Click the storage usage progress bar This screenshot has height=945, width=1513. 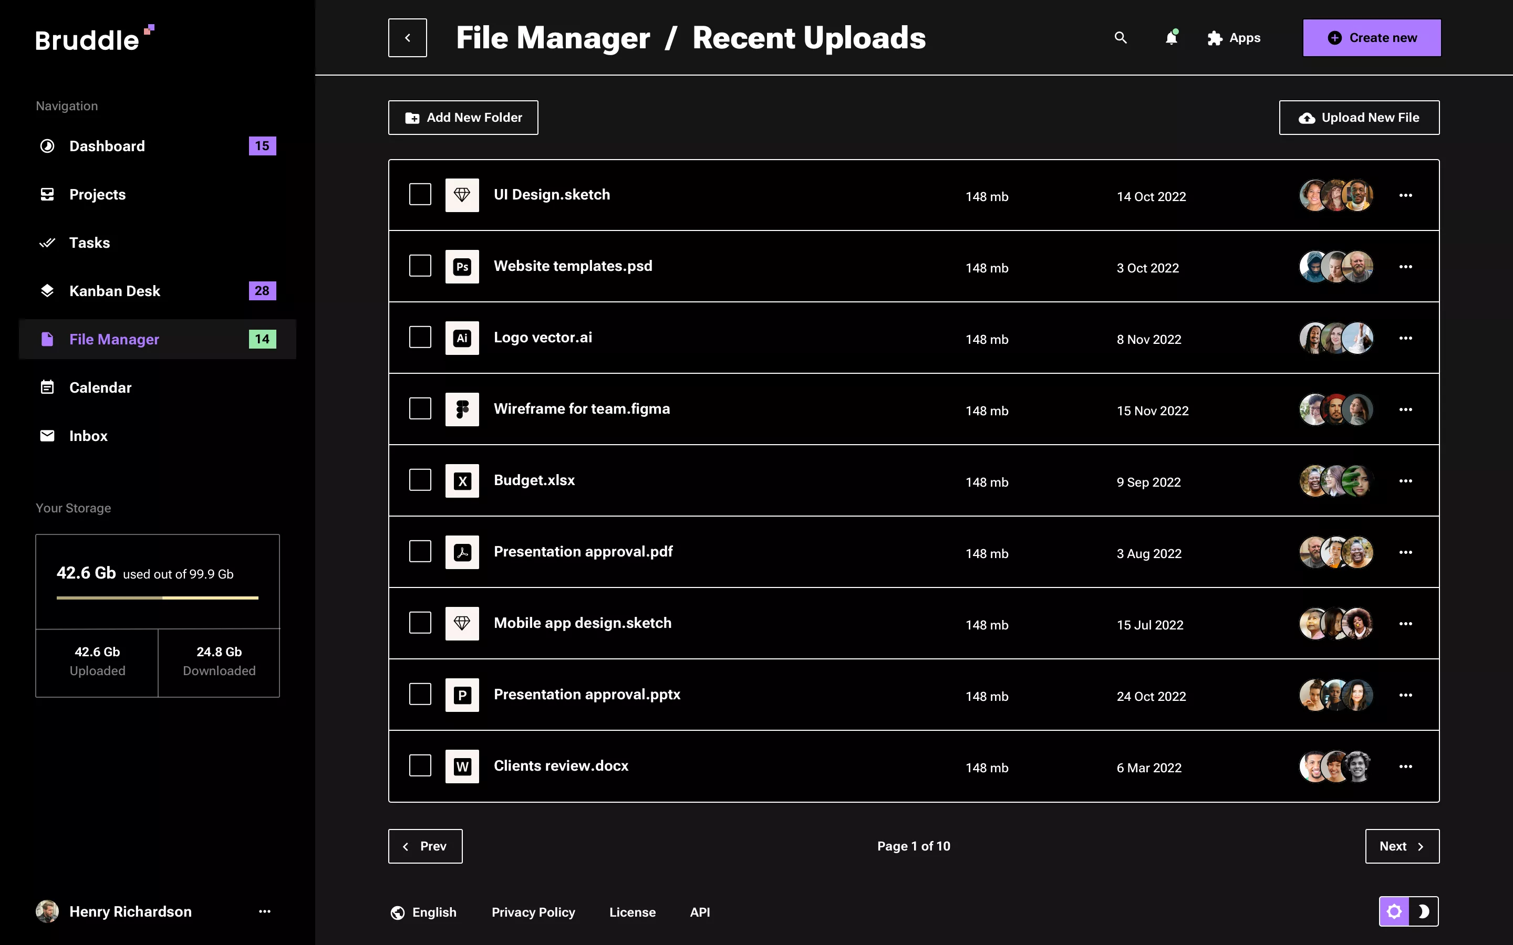(x=158, y=598)
